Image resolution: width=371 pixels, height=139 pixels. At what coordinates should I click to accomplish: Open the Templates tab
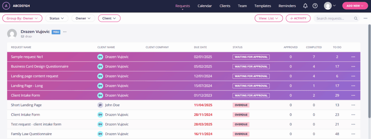pos(263,6)
